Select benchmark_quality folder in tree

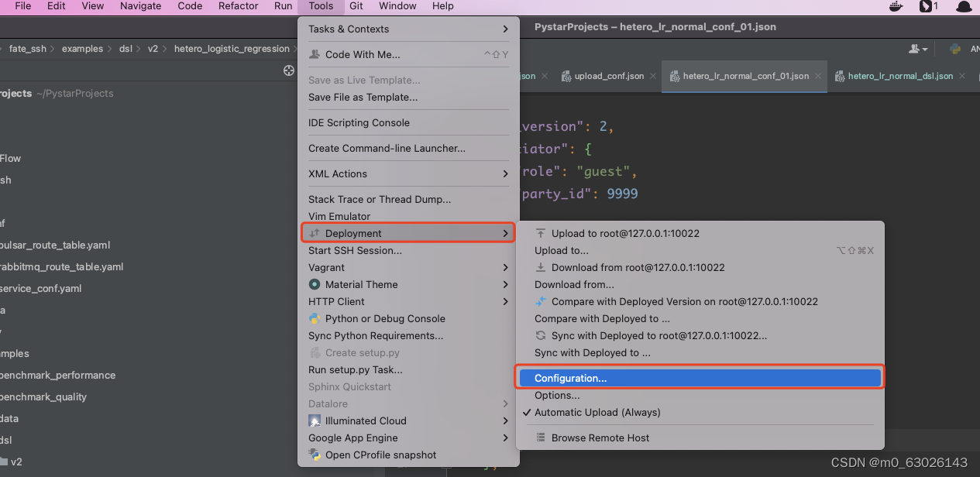[x=43, y=396]
